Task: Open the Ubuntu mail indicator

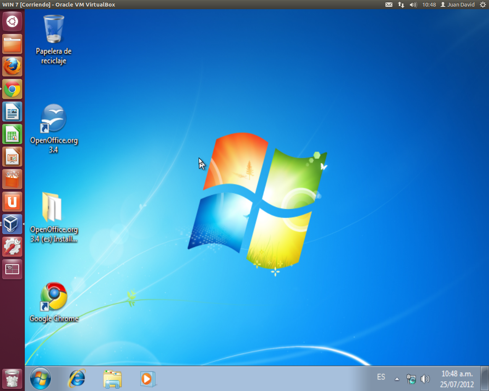Action: click(x=389, y=5)
